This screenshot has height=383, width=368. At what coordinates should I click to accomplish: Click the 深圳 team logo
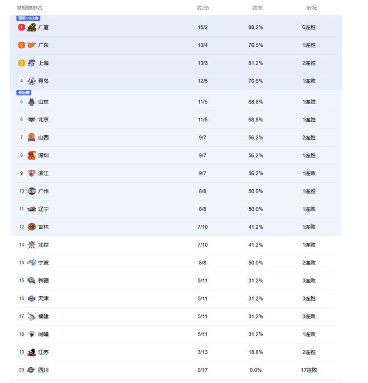[x=32, y=155]
